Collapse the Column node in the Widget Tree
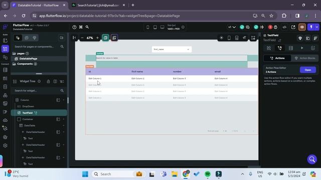 [64, 100]
